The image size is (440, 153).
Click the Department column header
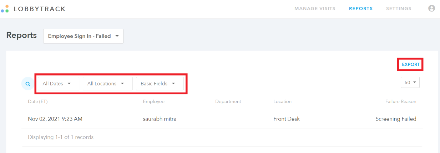coord(228,101)
